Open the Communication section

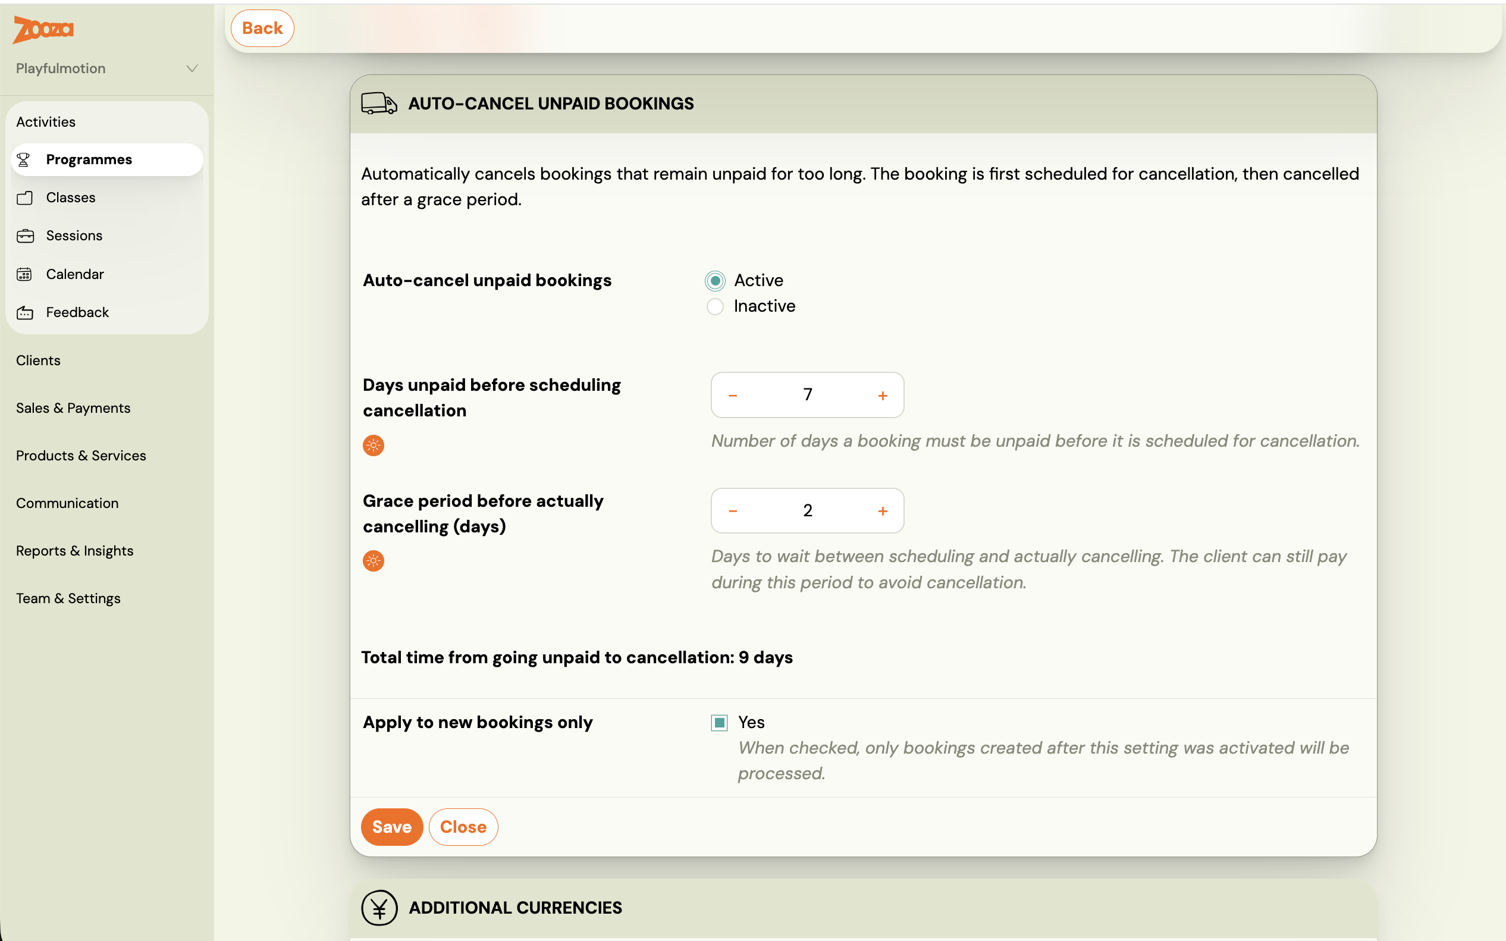tap(67, 503)
